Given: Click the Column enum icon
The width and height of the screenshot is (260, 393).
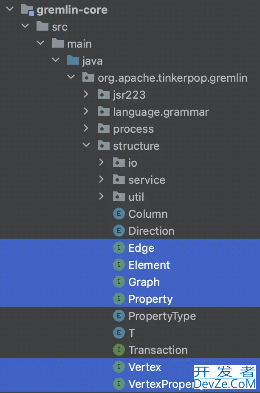Looking at the screenshot, I should (119, 214).
